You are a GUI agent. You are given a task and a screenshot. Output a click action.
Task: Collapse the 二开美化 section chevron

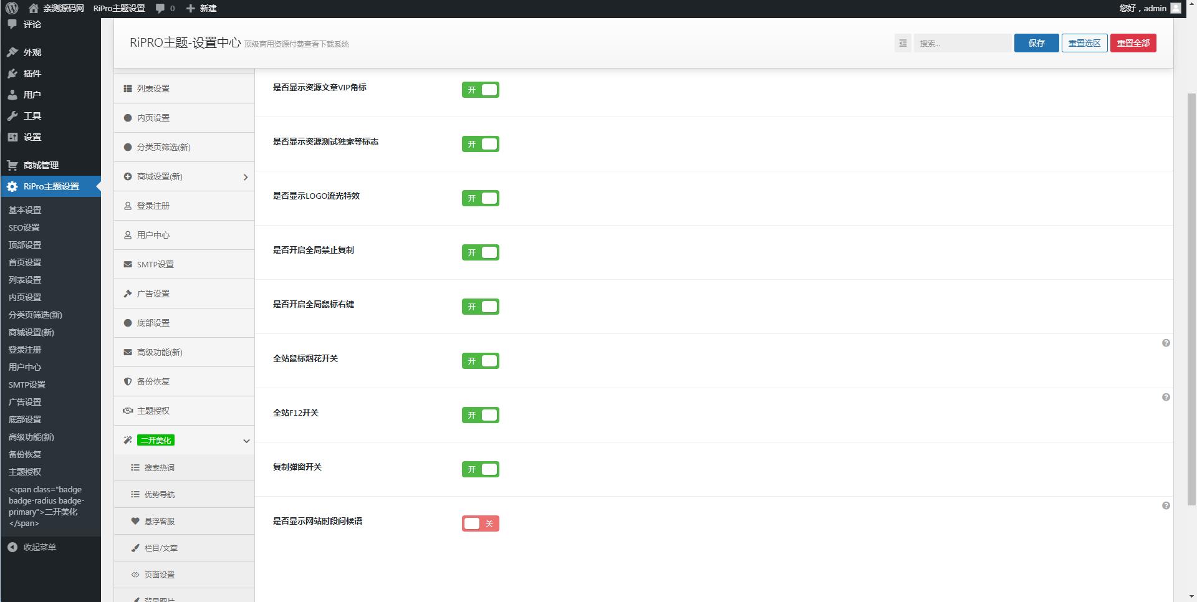click(x=246, y=441)
